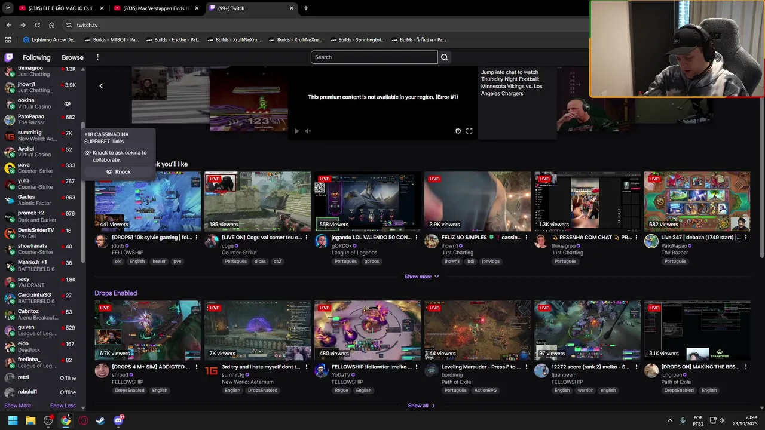Expand sidebar with Show More

(x=17, y=406)
